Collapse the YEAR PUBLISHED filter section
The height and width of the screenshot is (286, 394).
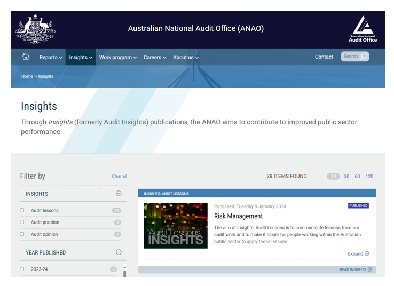(x=119, y=252)
